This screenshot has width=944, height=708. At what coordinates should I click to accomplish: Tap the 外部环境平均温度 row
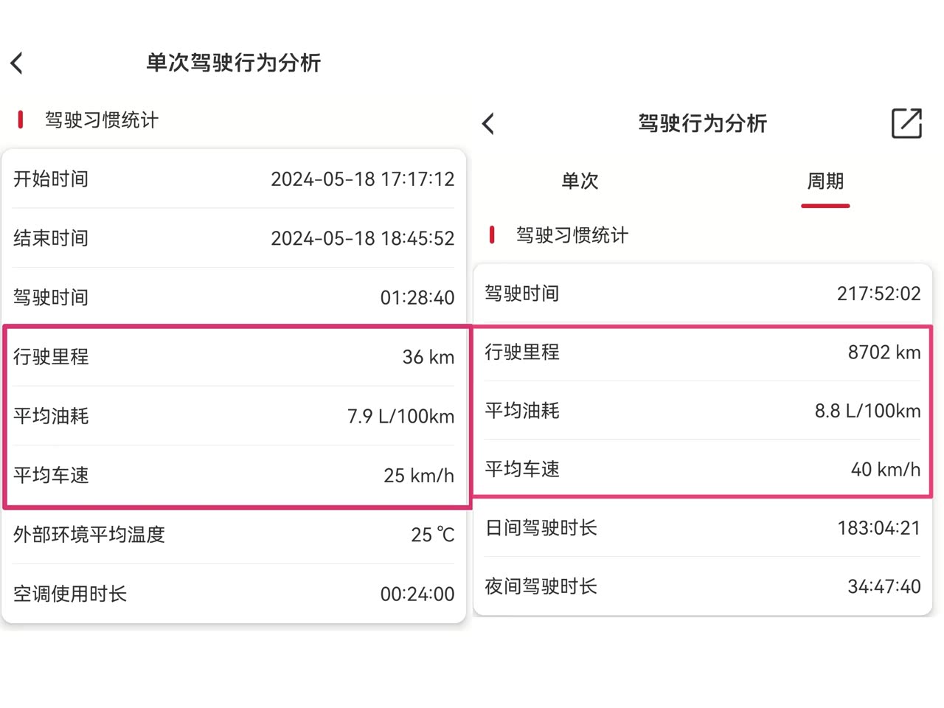tap(233, 535)
